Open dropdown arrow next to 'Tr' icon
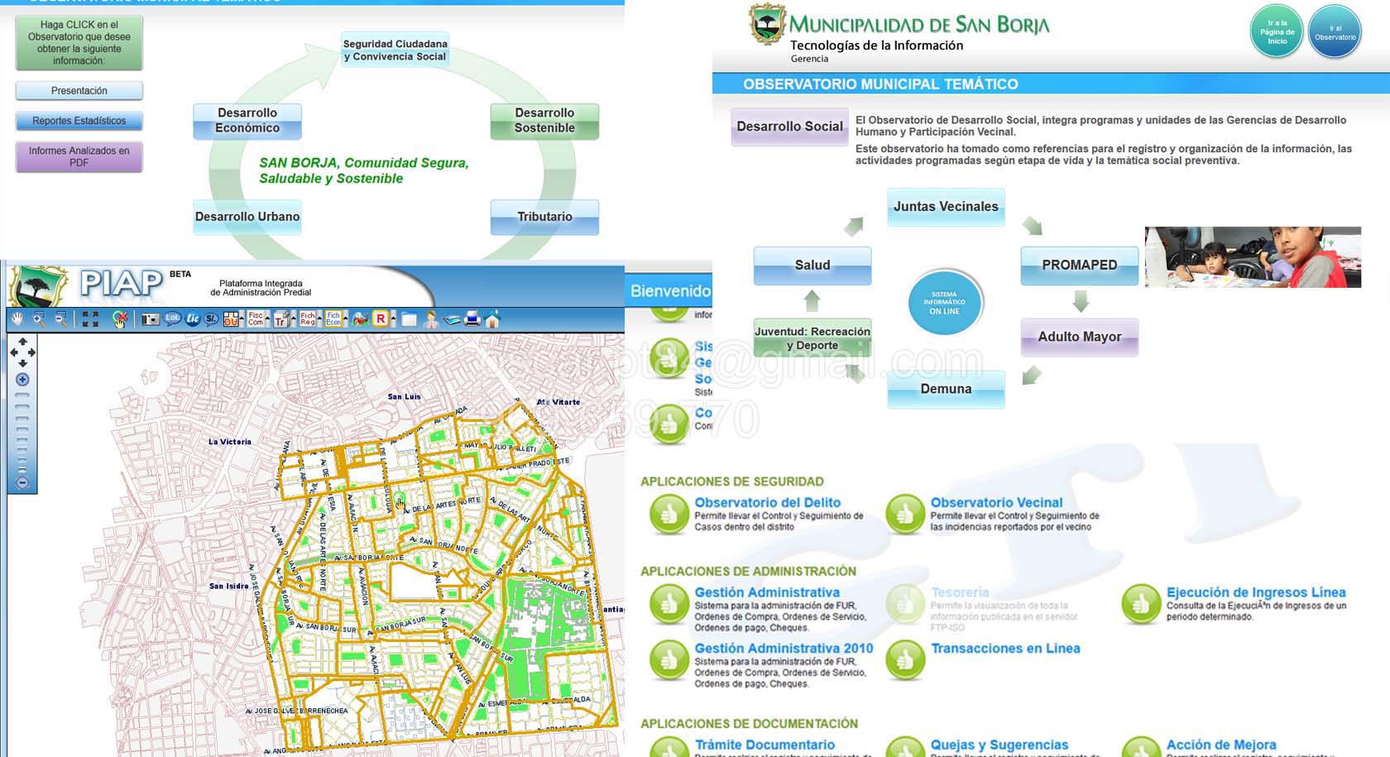The height and width of the screenshot is (757, 1390). 294,319
